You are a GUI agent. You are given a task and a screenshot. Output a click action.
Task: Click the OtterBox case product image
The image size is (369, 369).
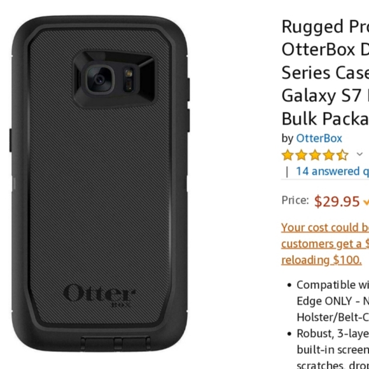click(x=99, y=183)
